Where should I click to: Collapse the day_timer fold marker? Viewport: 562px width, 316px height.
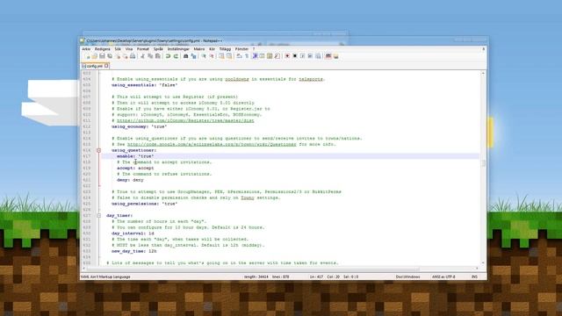(98, 216)
